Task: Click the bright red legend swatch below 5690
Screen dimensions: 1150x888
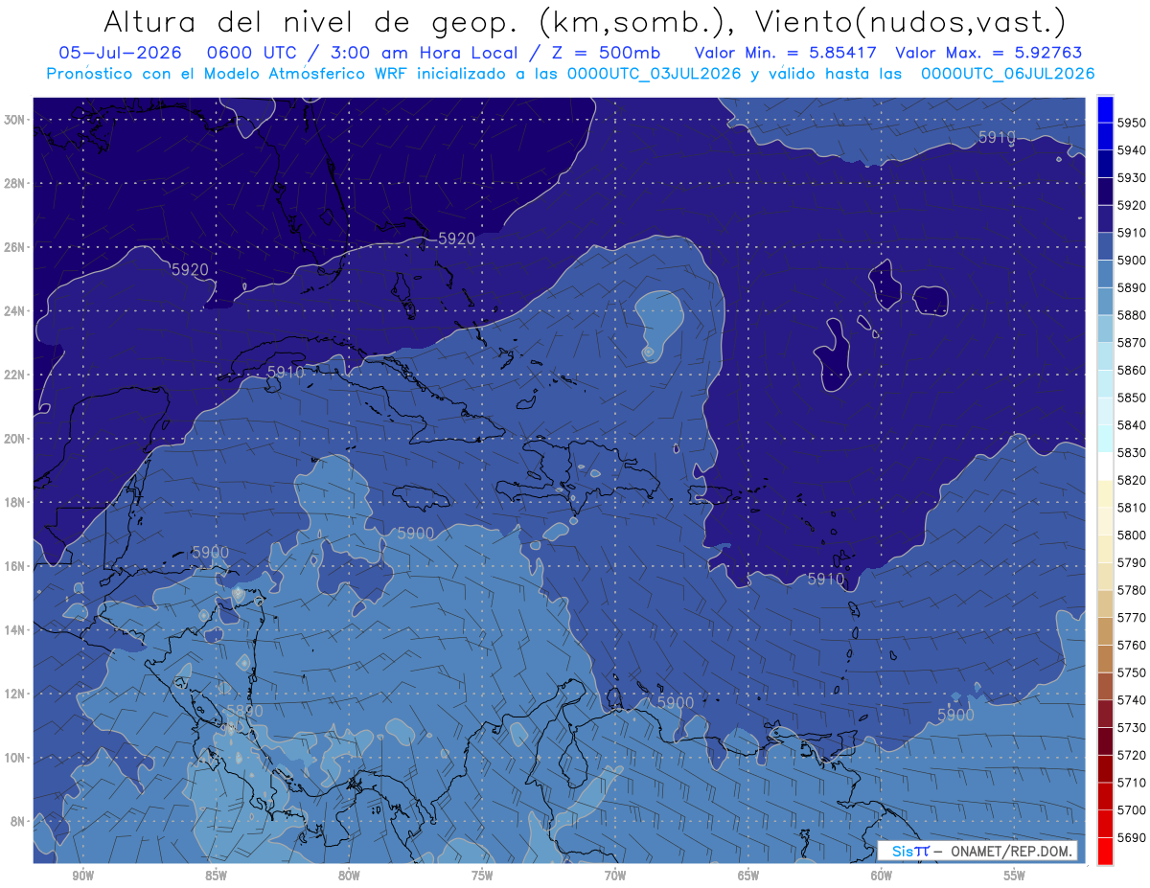Action: (1105, 851)
